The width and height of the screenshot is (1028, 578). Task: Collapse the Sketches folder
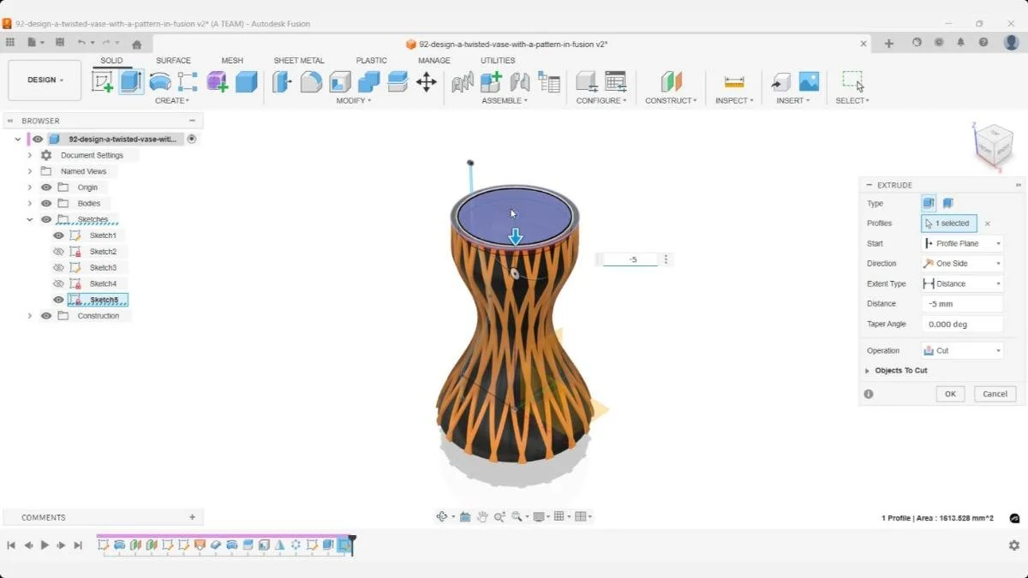click(29, 219)
